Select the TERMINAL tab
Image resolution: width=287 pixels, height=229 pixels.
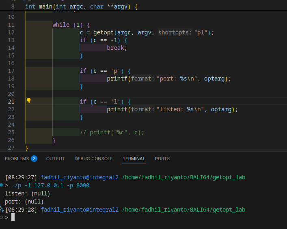point(134,159)
